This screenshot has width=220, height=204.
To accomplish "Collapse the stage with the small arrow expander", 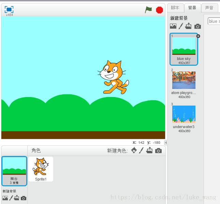I will pyautogui.click(x=166, y=143).
